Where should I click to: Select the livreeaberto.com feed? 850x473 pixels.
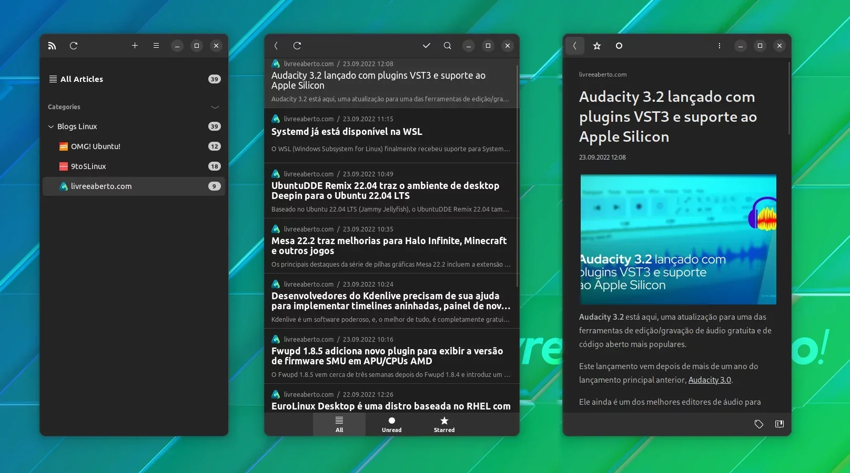coord(134,186)
